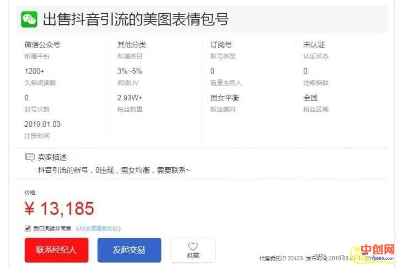
Task: Click the heart favorite icon
Action: click(x=193, y=246)
